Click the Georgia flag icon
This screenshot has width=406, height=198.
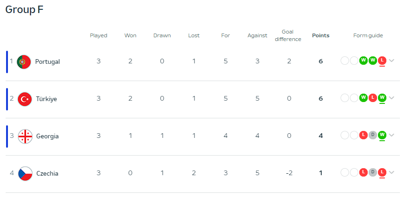(25, 137)
